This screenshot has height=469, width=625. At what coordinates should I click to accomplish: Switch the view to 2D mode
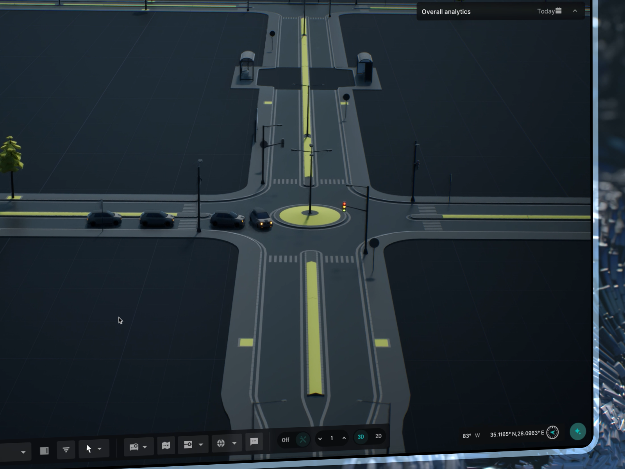[378, 436]
